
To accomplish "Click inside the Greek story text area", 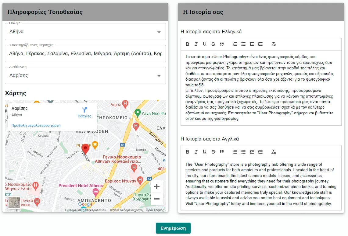I will pos(261,88).
